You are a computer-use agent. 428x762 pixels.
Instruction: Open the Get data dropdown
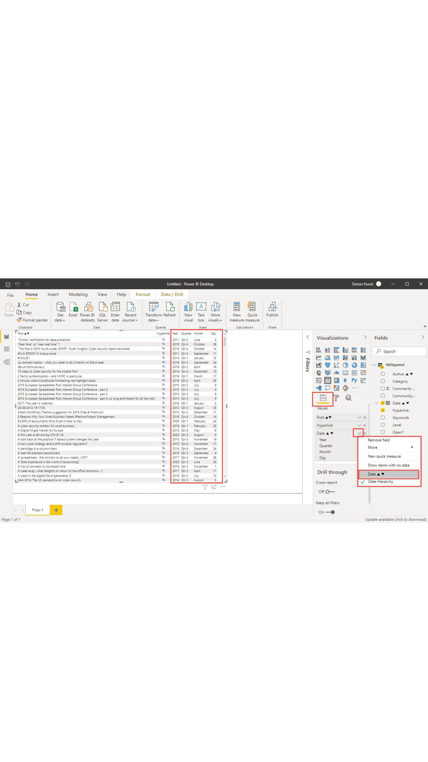(x=60, y=312)
